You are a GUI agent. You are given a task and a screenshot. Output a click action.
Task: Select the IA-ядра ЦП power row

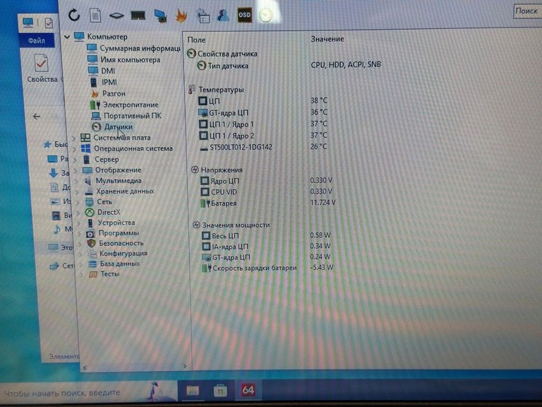tap(266, 247)
